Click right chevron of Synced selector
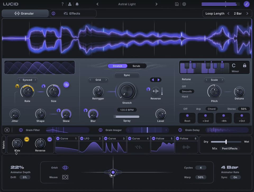This screenshot has width=254, height=192. click(x=35, y=80)
